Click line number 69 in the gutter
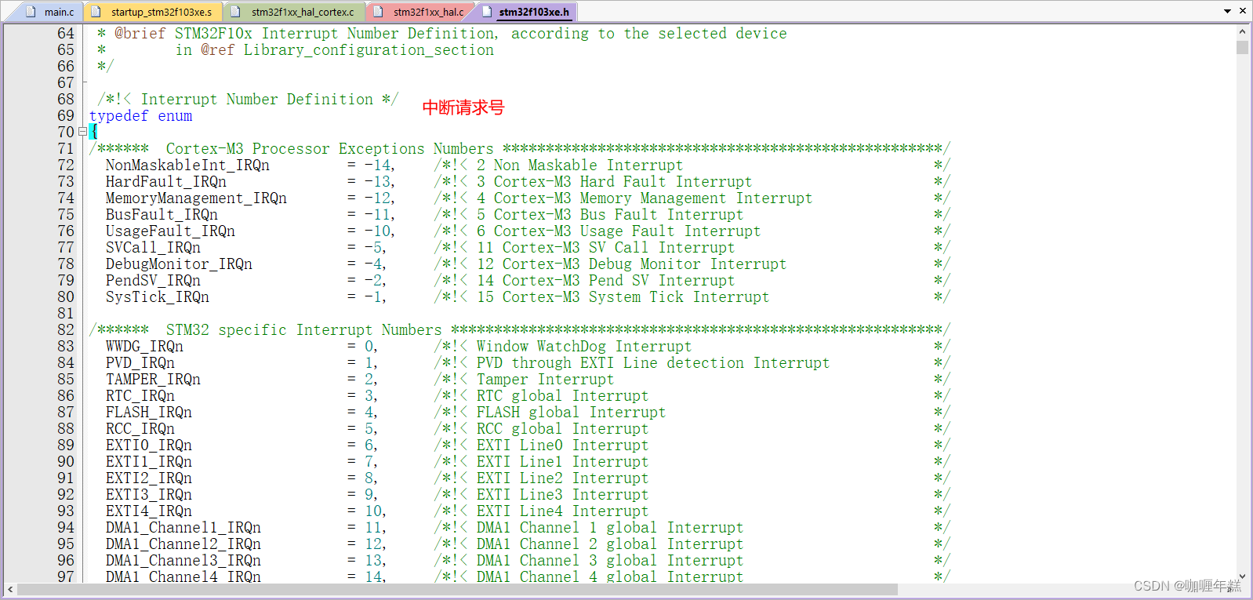 (66, 116)
